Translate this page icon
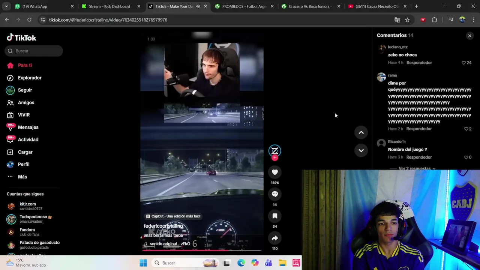 [397, 20]
